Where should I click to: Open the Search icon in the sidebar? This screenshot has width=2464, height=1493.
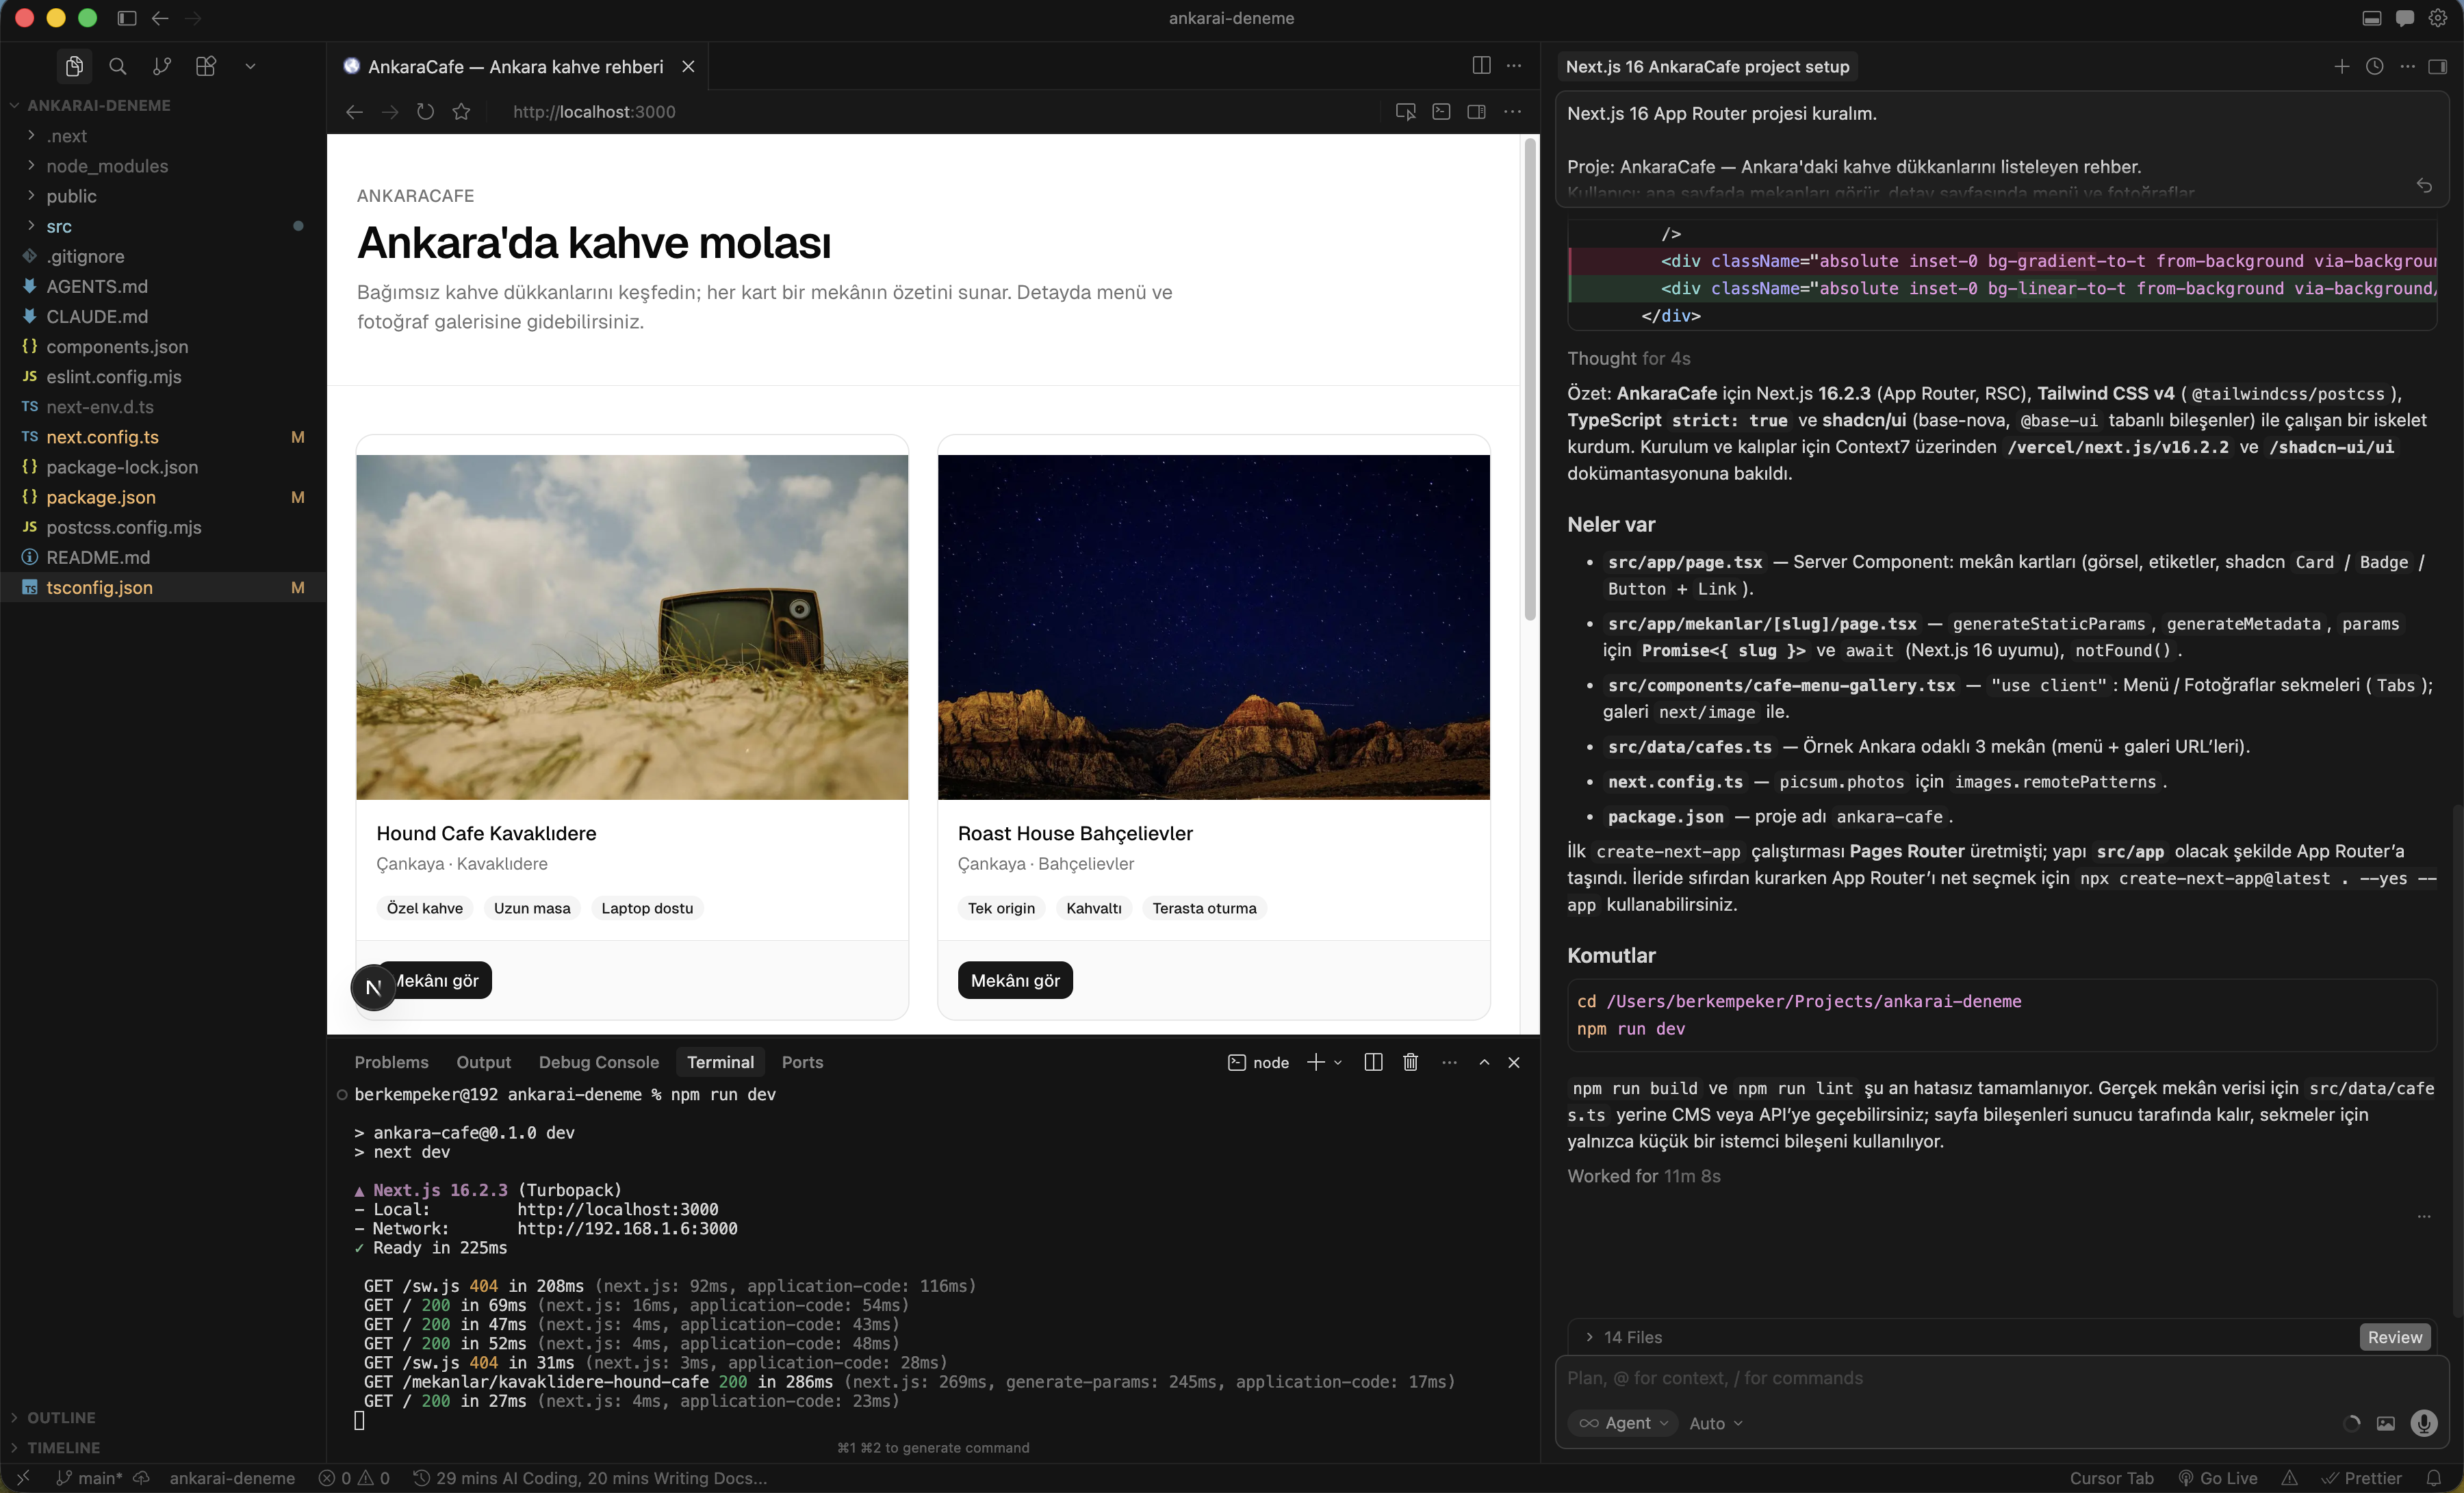(x=118, y=66)
